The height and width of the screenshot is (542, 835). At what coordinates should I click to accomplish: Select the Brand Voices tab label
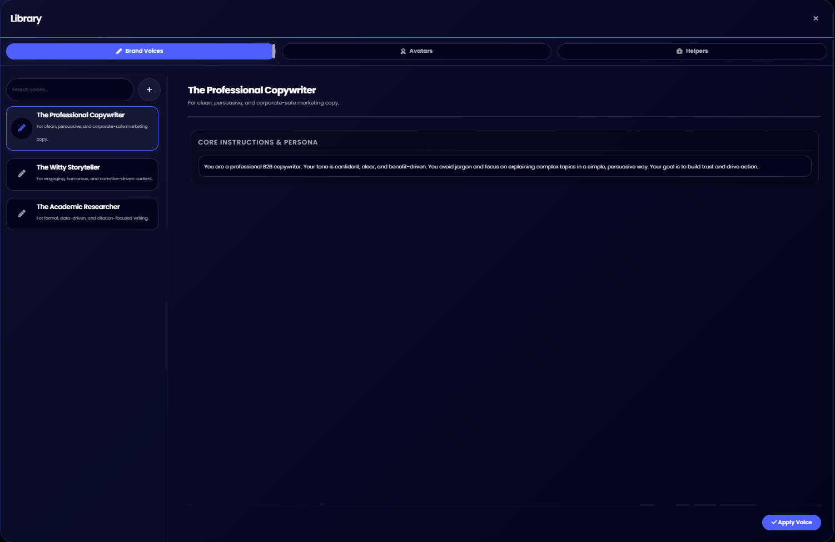point(144,51)
